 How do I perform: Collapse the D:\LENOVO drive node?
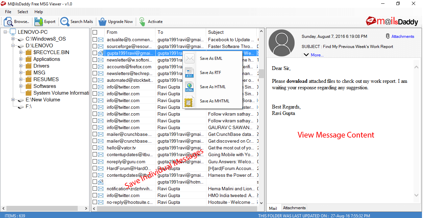pos(13,46)
